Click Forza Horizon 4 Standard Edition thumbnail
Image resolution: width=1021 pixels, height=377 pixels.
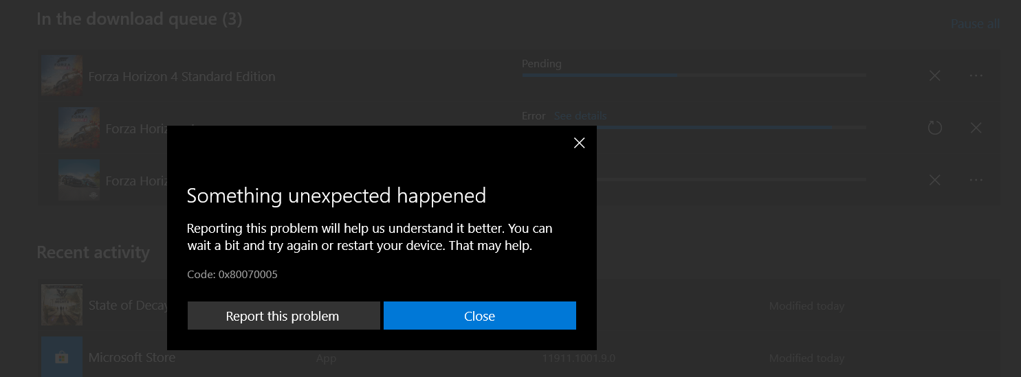(x=62, y=76)
